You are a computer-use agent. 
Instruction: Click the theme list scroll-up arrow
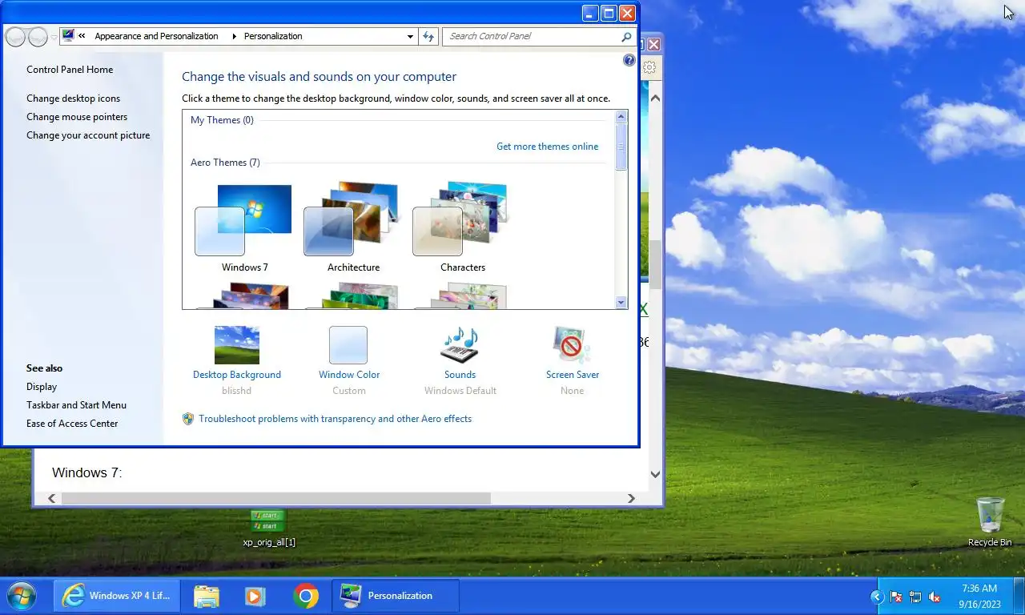tap(621, 117)
